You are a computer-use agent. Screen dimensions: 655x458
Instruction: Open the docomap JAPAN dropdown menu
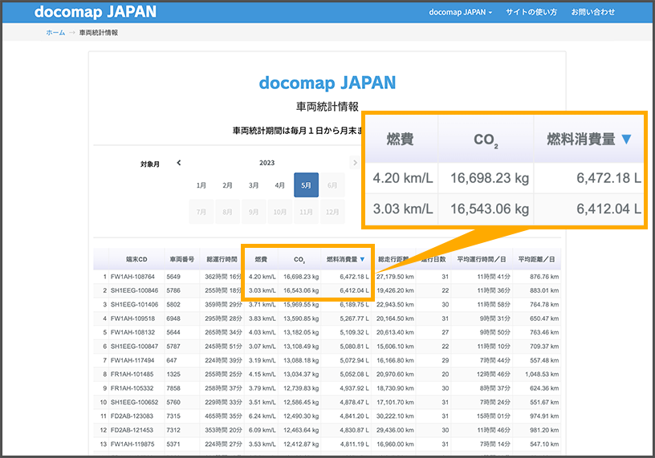460,12
